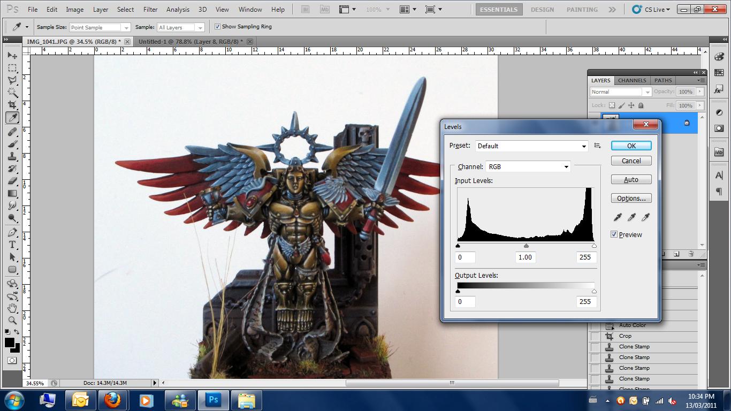The height and width of the screenshot is (411, 731).
Task: Click the input levels midtone gray slider
Action: coord(526,246)
